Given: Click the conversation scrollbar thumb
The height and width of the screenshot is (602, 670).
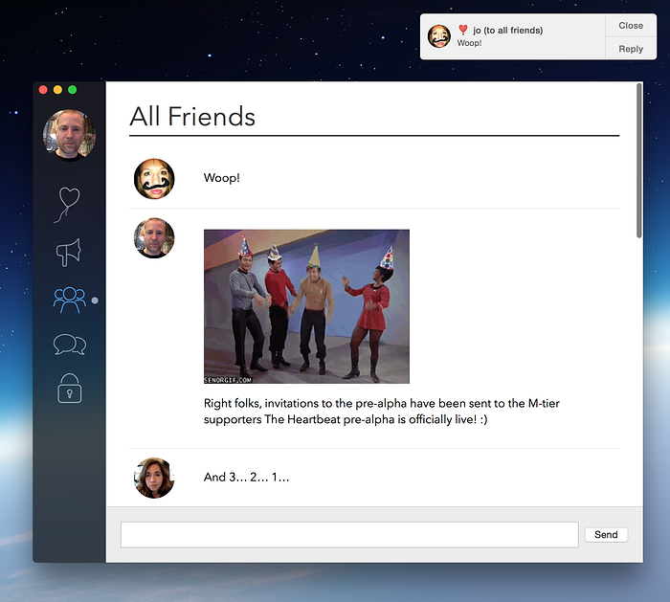Looking at the screenshot, I should (x=638, y=160).
